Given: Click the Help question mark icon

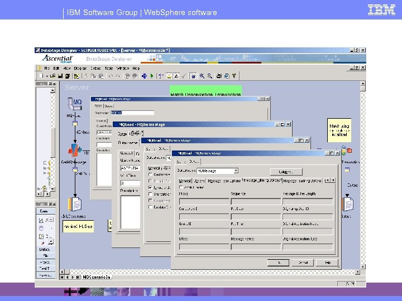Looking at the screenshot, I should click(x=234, y=76).
